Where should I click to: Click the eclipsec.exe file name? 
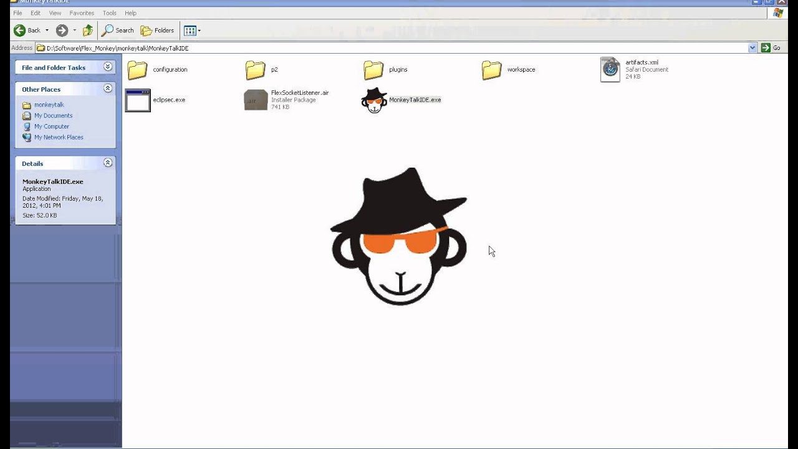tap(169, 100)
